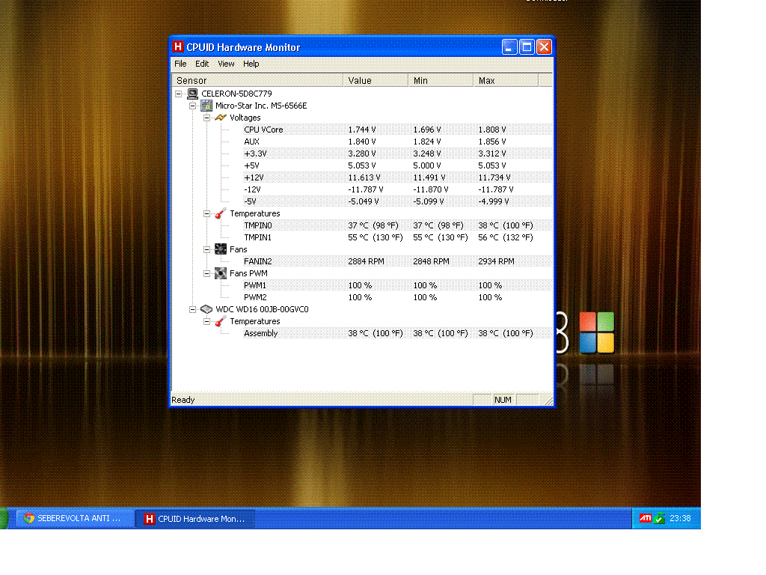This screenshot has height=575, width=766.
Task: Collapse the WDC WD16 00JB-00GVC0 node
Action: [x=193, y=309]
